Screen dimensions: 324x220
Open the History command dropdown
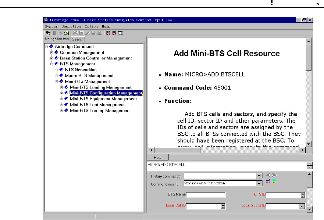(x=259, y=176)
